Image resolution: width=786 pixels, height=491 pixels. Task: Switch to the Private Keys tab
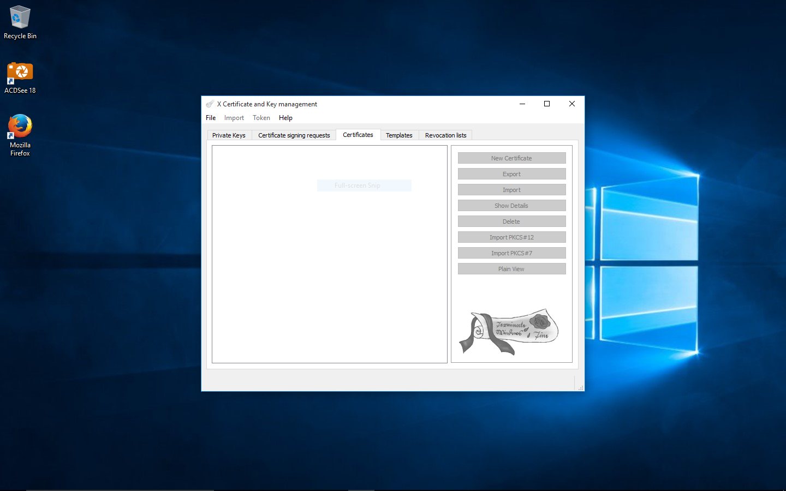(229, 135)
